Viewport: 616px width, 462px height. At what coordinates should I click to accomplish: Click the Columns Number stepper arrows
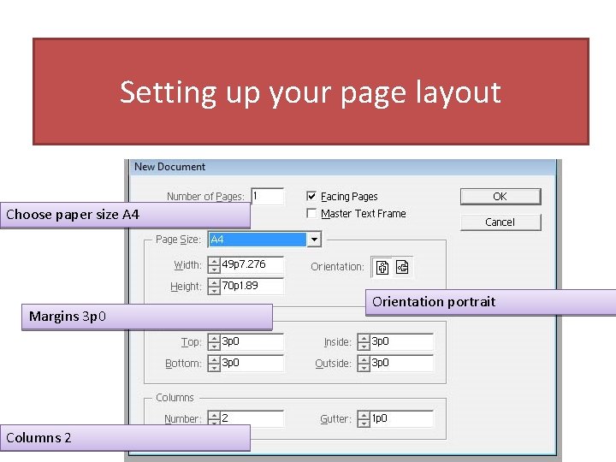click(214, 418)
